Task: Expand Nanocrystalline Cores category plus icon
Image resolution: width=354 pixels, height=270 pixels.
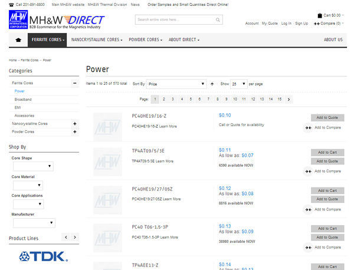Action: [x=75, y=124]
